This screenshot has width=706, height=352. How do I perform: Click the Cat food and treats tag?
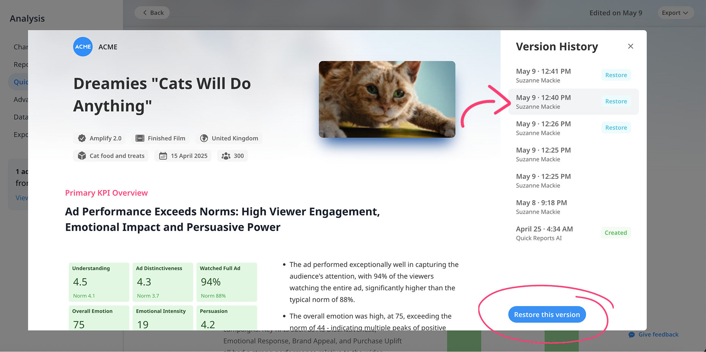point(111,156)
